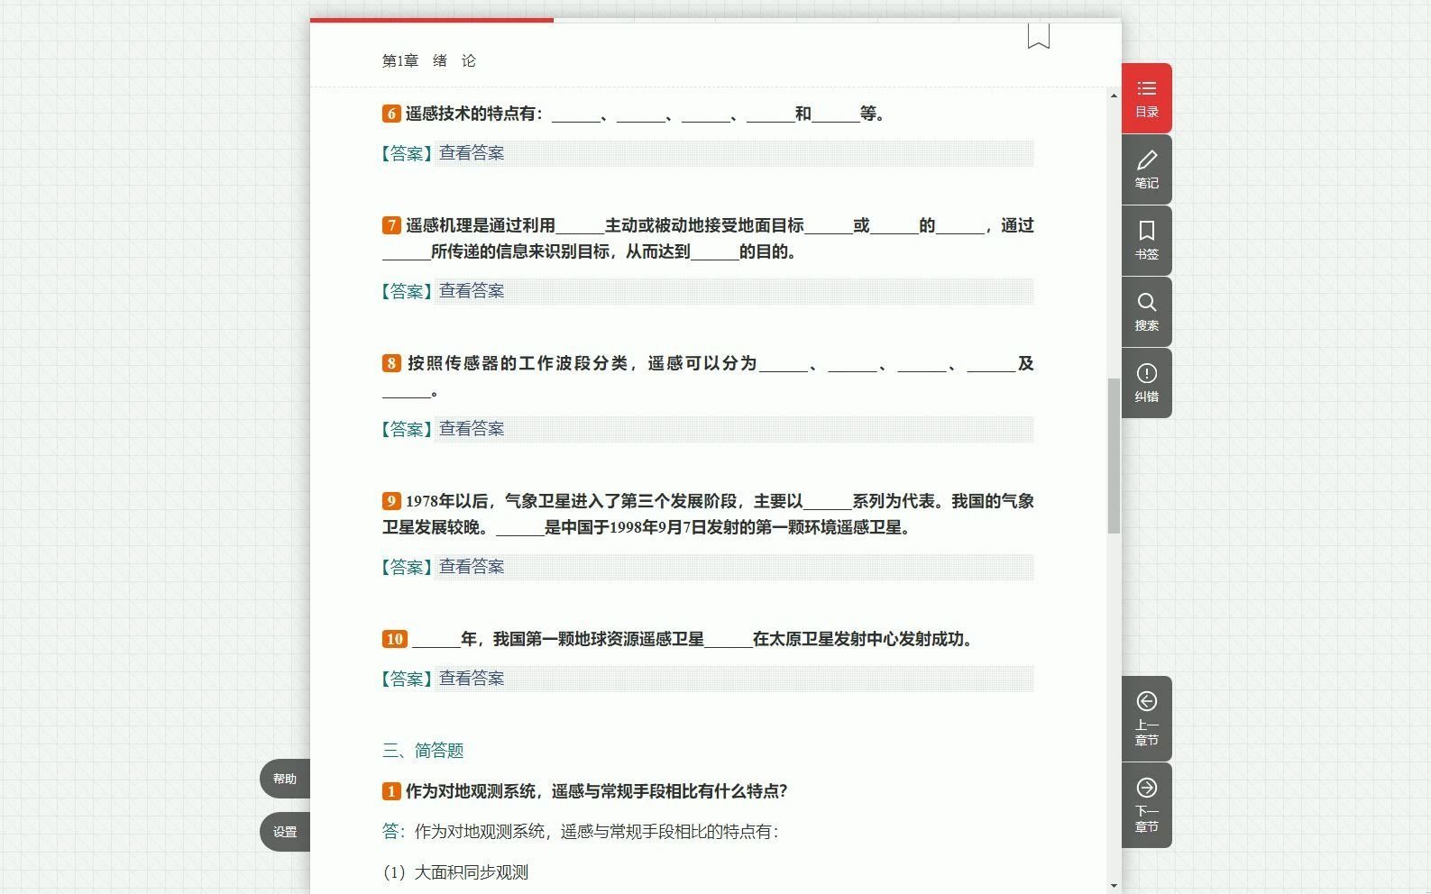
Task: Click answer line (1) 大面积同步观测
Action: point(455,872)
